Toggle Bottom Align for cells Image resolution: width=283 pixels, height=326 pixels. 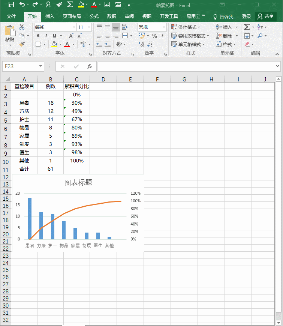click(x=116, y=27)
